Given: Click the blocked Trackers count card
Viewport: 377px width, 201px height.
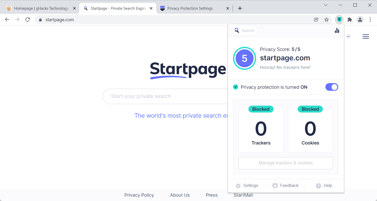Looking at the screenshot, I should pos(261,131).
